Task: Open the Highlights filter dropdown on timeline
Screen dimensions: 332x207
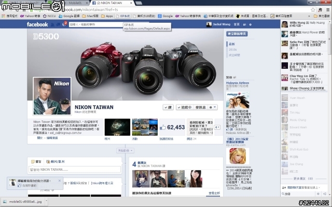Action: tap(125, 151)
